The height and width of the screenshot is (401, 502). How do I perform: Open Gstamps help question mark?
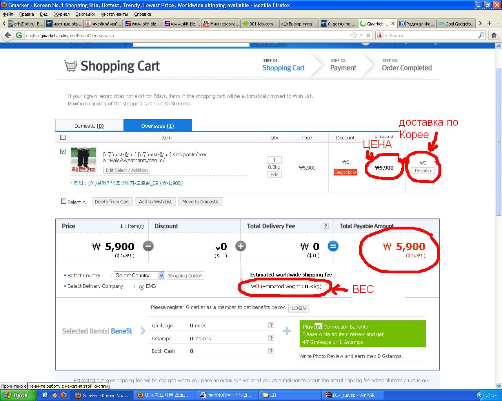point(271,338)
